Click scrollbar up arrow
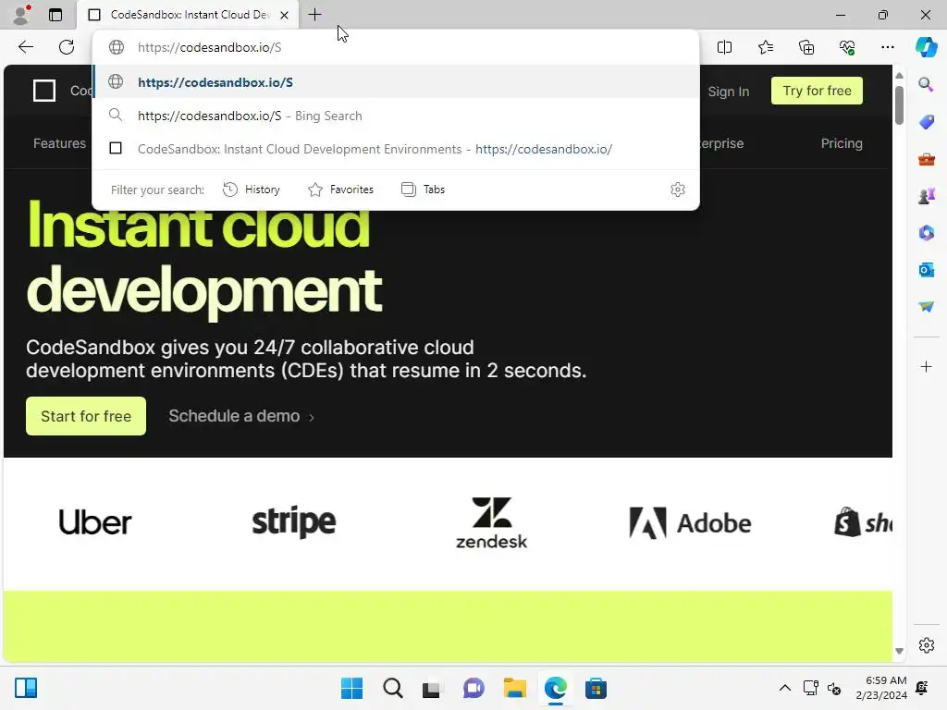 click(x=899, y=76)
